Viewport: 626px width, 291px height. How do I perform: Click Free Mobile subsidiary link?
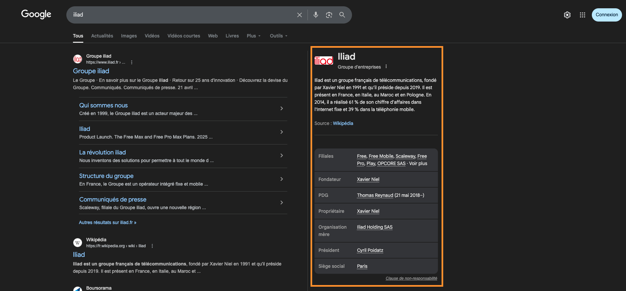click(381, 156)
